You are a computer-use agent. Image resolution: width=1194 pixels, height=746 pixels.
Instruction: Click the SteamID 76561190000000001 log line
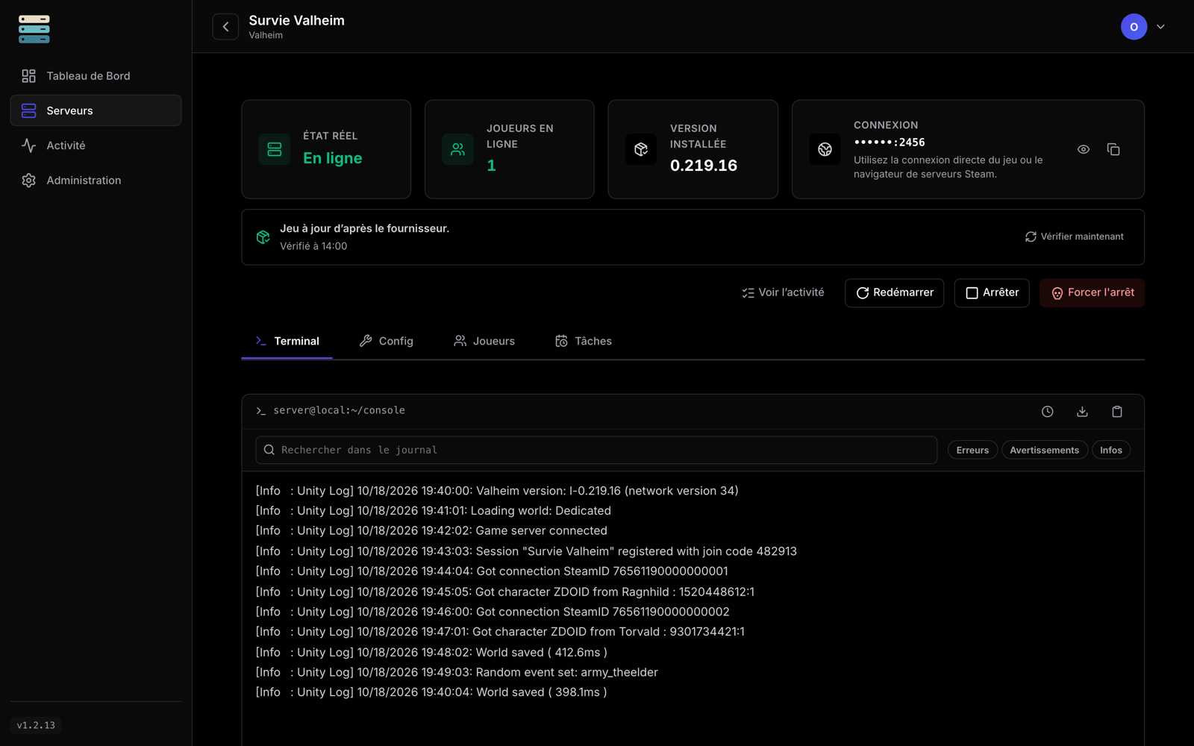[x=492, y=571]
